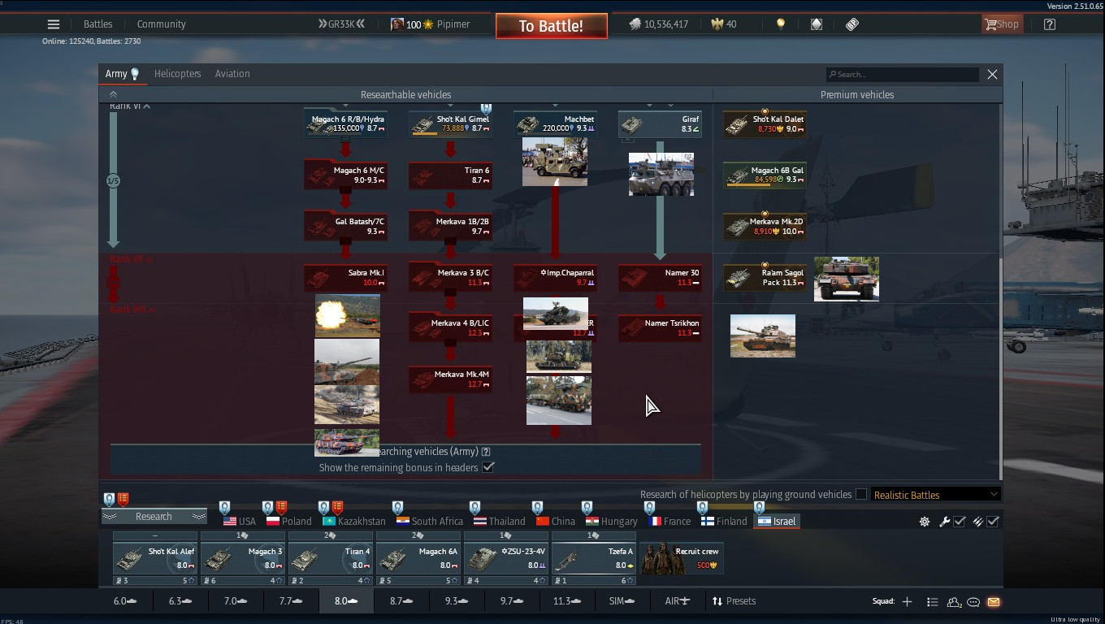The image size is (1105, 624).
Task: Click the vehicle search field
Action: point(903,75)
